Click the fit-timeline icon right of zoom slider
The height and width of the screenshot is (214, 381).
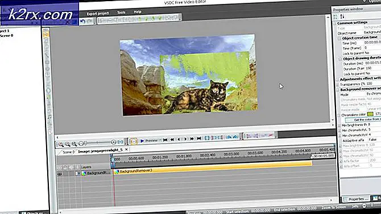coord(121,142)
